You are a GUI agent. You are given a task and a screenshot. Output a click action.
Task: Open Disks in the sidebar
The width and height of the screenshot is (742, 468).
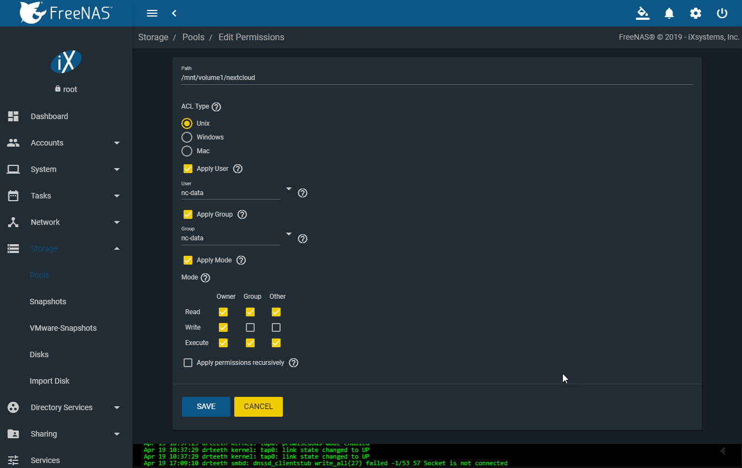[39, 354]
